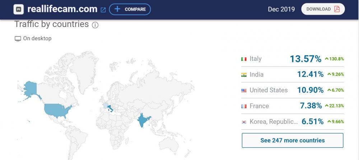Select the United States country label
The width and height of the screenshot is (359, 160).
(269, 90)
